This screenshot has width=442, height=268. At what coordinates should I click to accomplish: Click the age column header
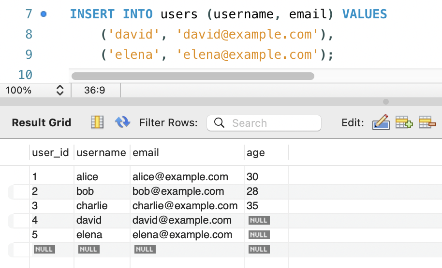(x=256, y=153)
